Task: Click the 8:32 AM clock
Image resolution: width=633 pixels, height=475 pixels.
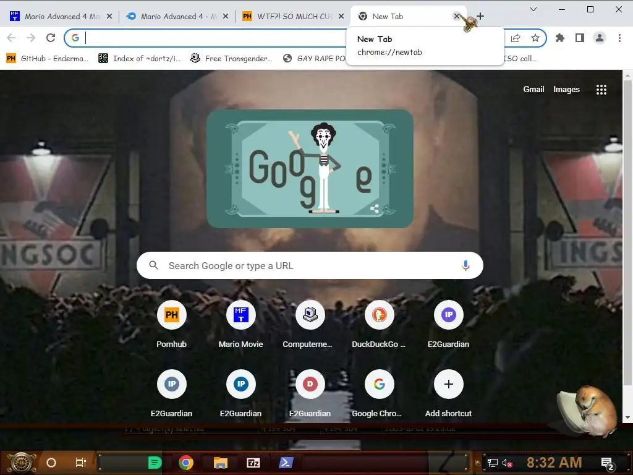Action: tap(554, 463)
